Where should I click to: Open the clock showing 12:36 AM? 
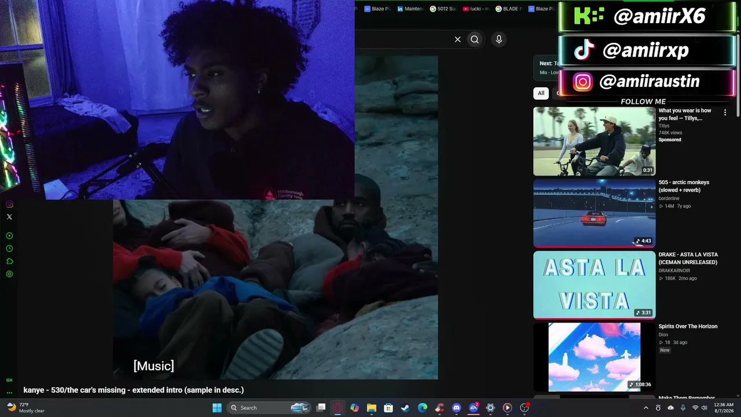[x=724, y=408]
